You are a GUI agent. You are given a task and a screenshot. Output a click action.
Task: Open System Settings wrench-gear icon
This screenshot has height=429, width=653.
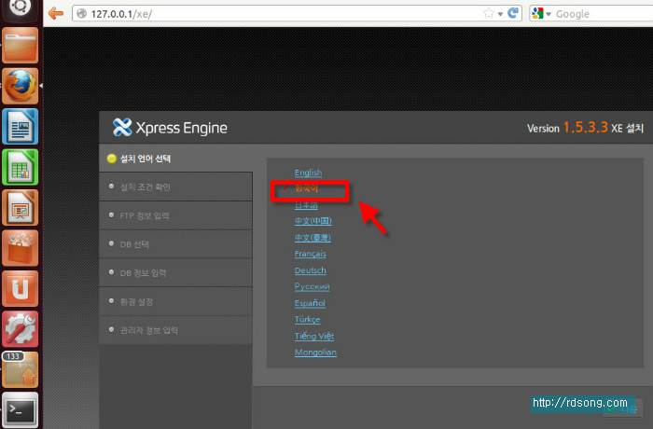pyautogui.click(x=20, y=329)
